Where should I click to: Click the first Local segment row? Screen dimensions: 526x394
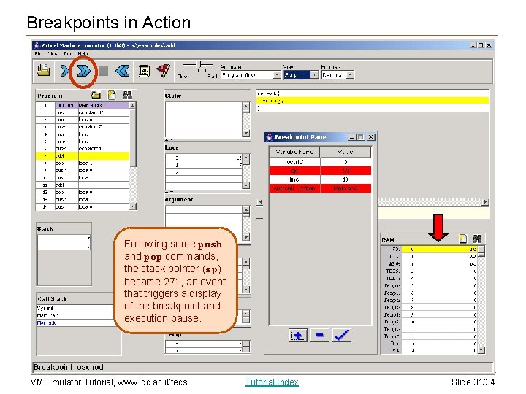pyautogui.click(x=204, y=158)
